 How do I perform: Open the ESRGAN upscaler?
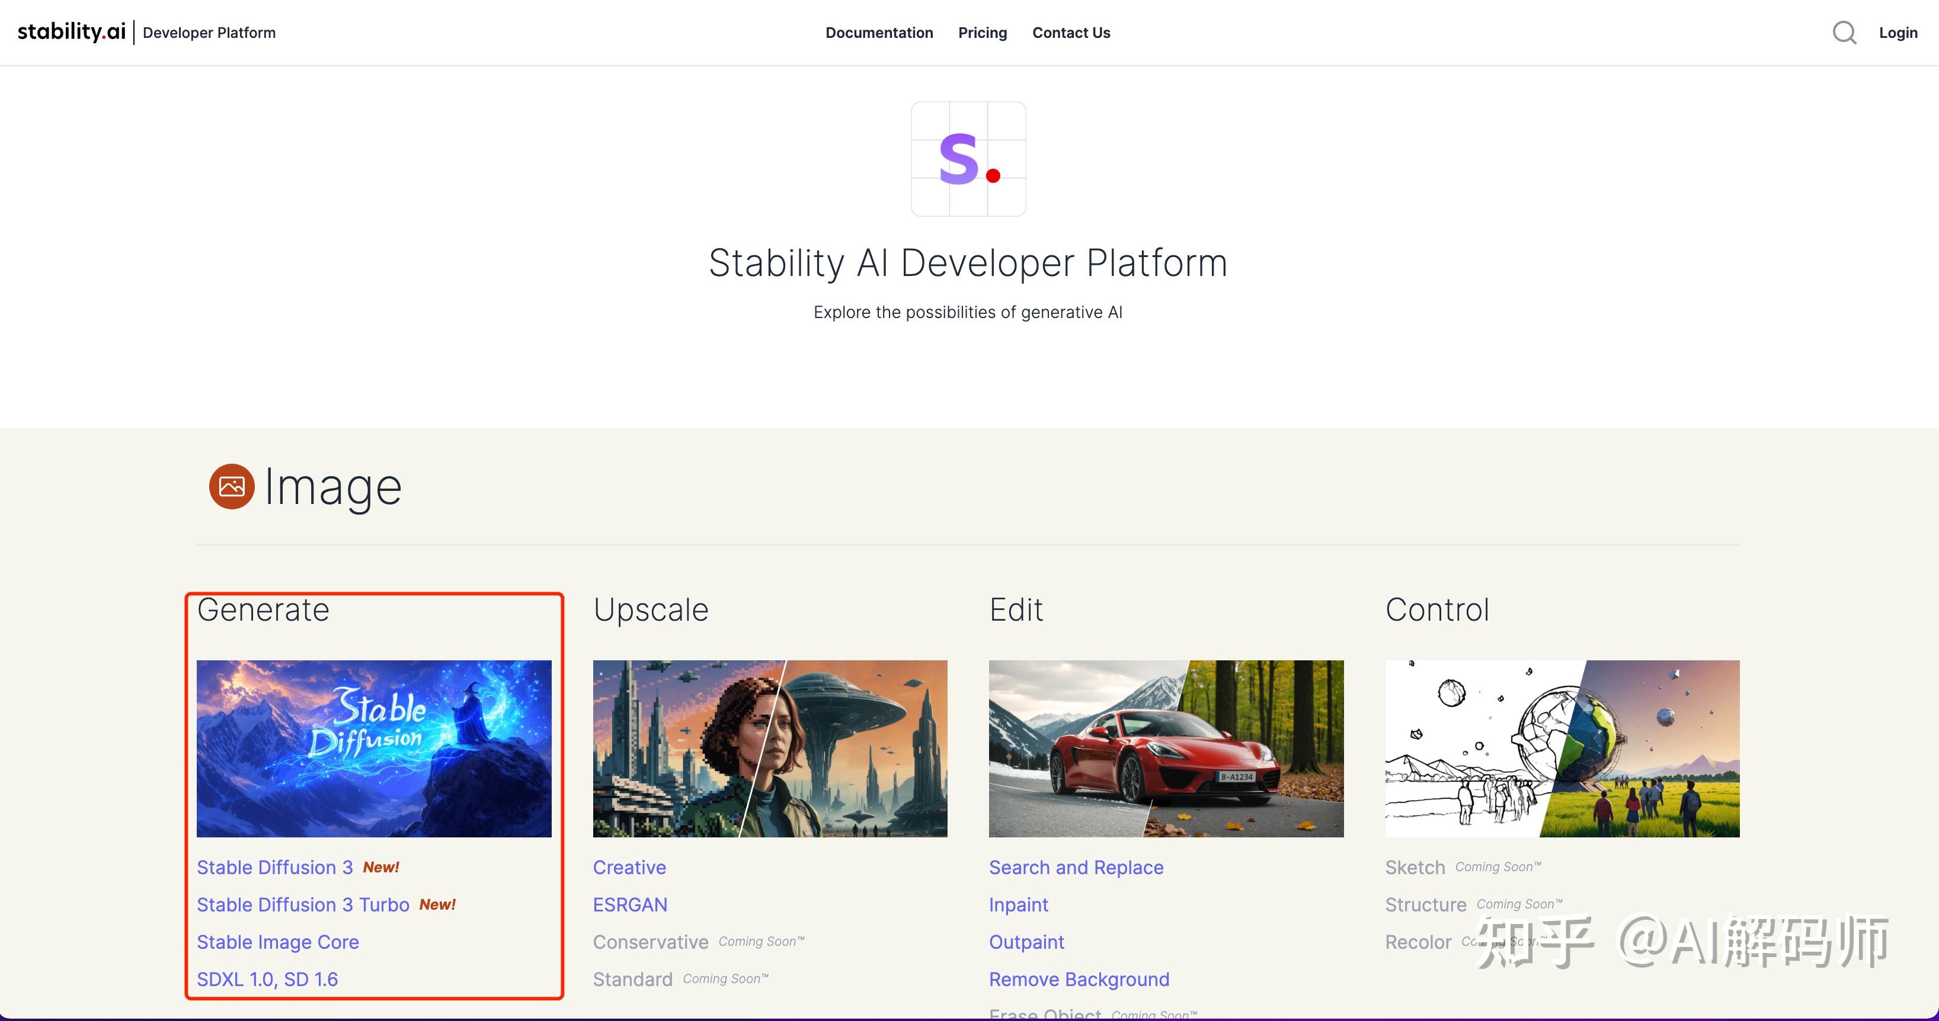coord(629,904)
